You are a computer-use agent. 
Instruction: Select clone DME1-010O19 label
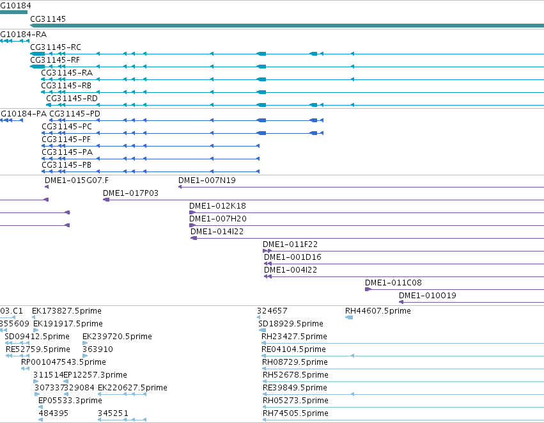click(x=428, y=296)
